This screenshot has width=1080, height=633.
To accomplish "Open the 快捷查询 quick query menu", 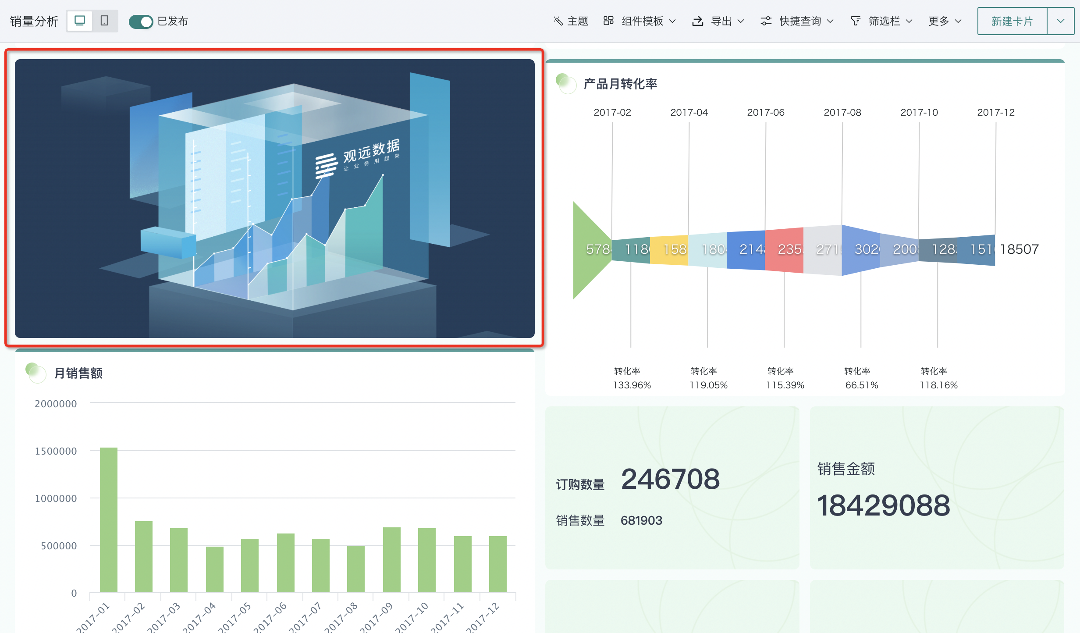I will click(x=797, y=21).
